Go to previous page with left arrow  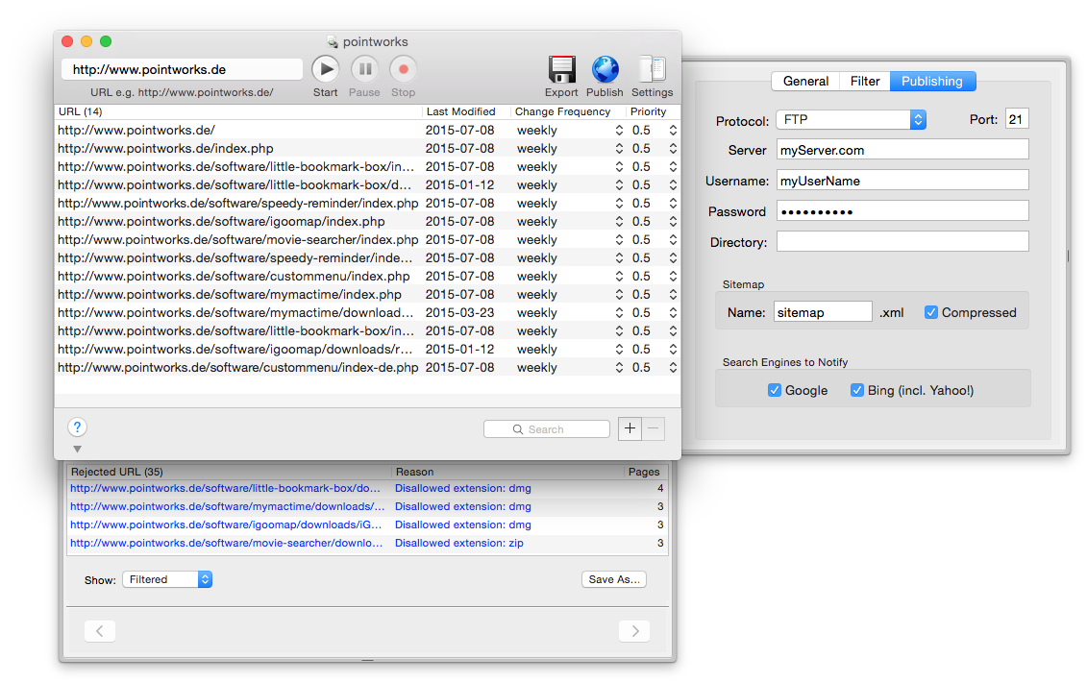[x=100, y=631]
